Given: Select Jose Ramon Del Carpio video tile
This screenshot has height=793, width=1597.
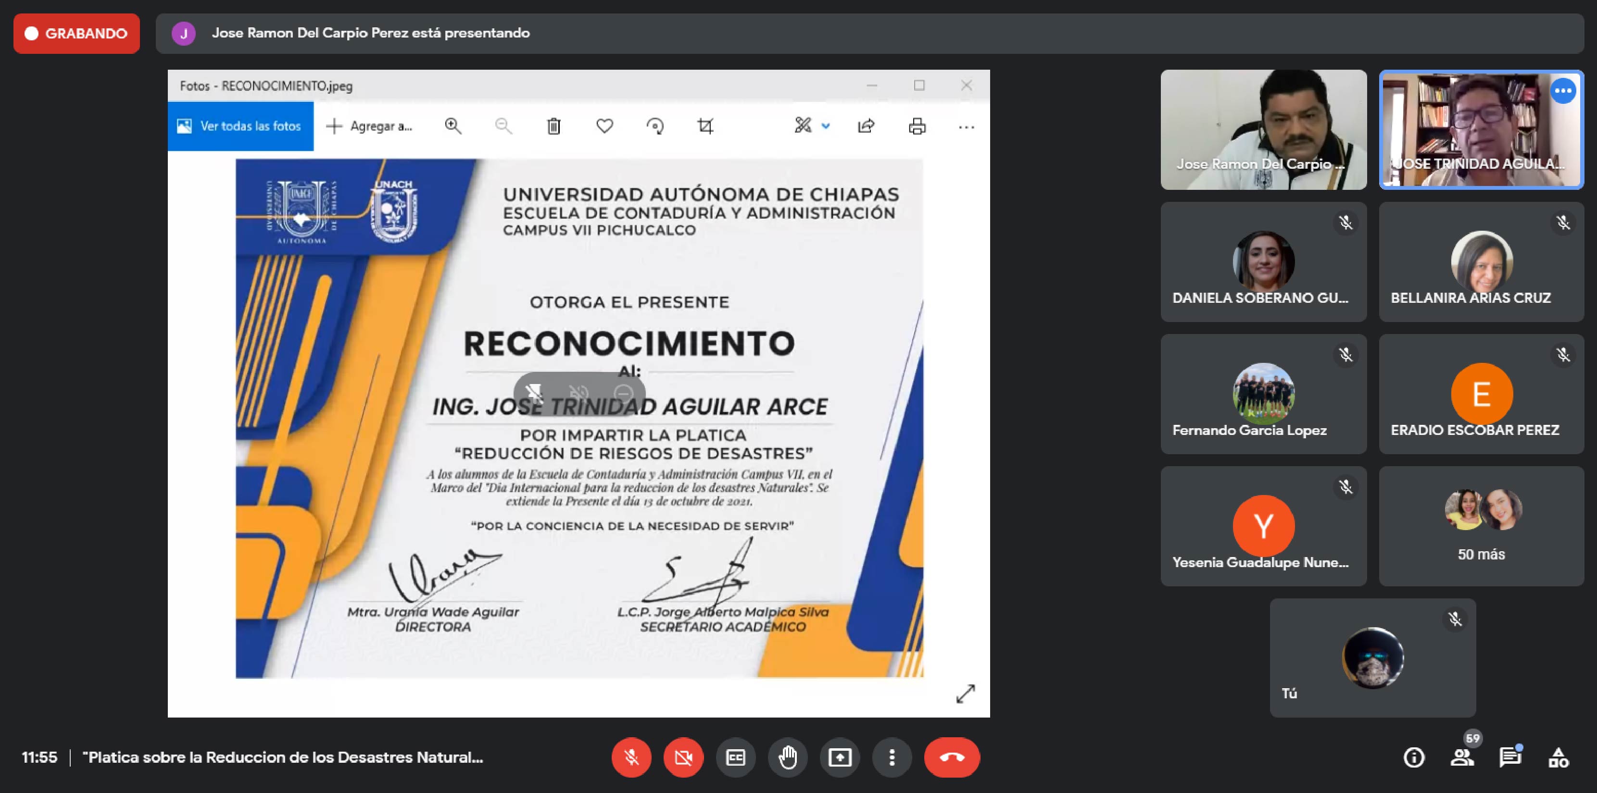Looking at the screenshot, I should (x=1263, y=129).
